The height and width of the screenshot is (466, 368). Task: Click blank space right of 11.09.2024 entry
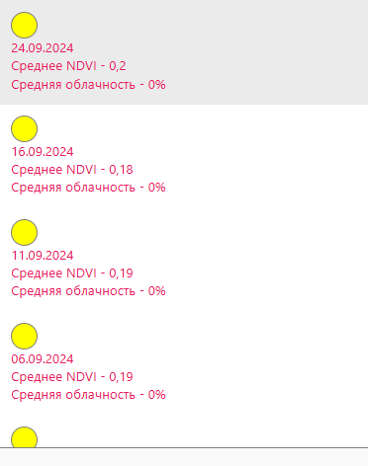click(x=264, y=260)
